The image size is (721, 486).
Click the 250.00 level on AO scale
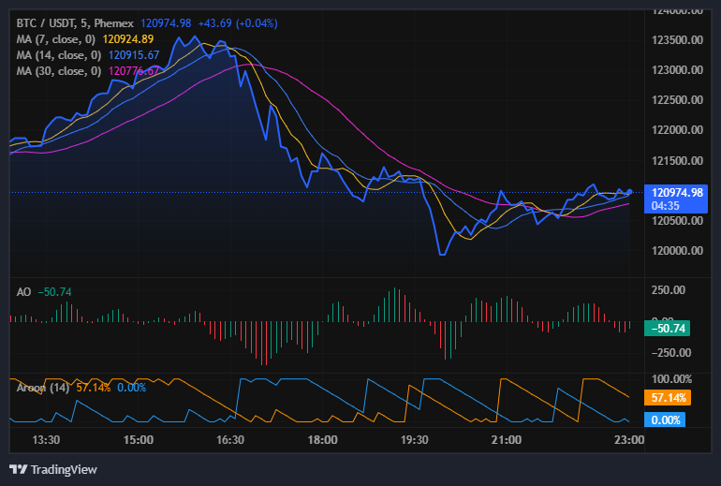coord(670,290)
